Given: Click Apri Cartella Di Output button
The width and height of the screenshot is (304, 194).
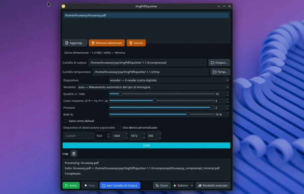Looking at the screenshot, I should point(120,185).
